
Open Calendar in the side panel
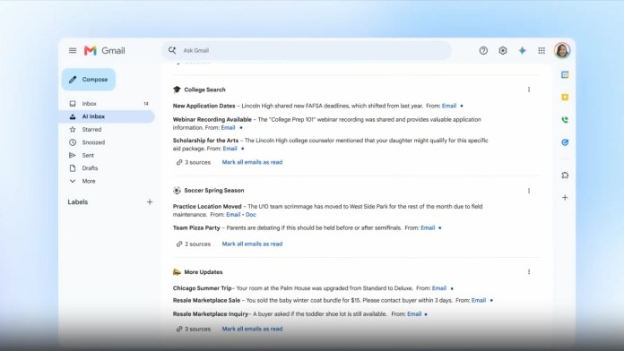(x=565, y=74)
